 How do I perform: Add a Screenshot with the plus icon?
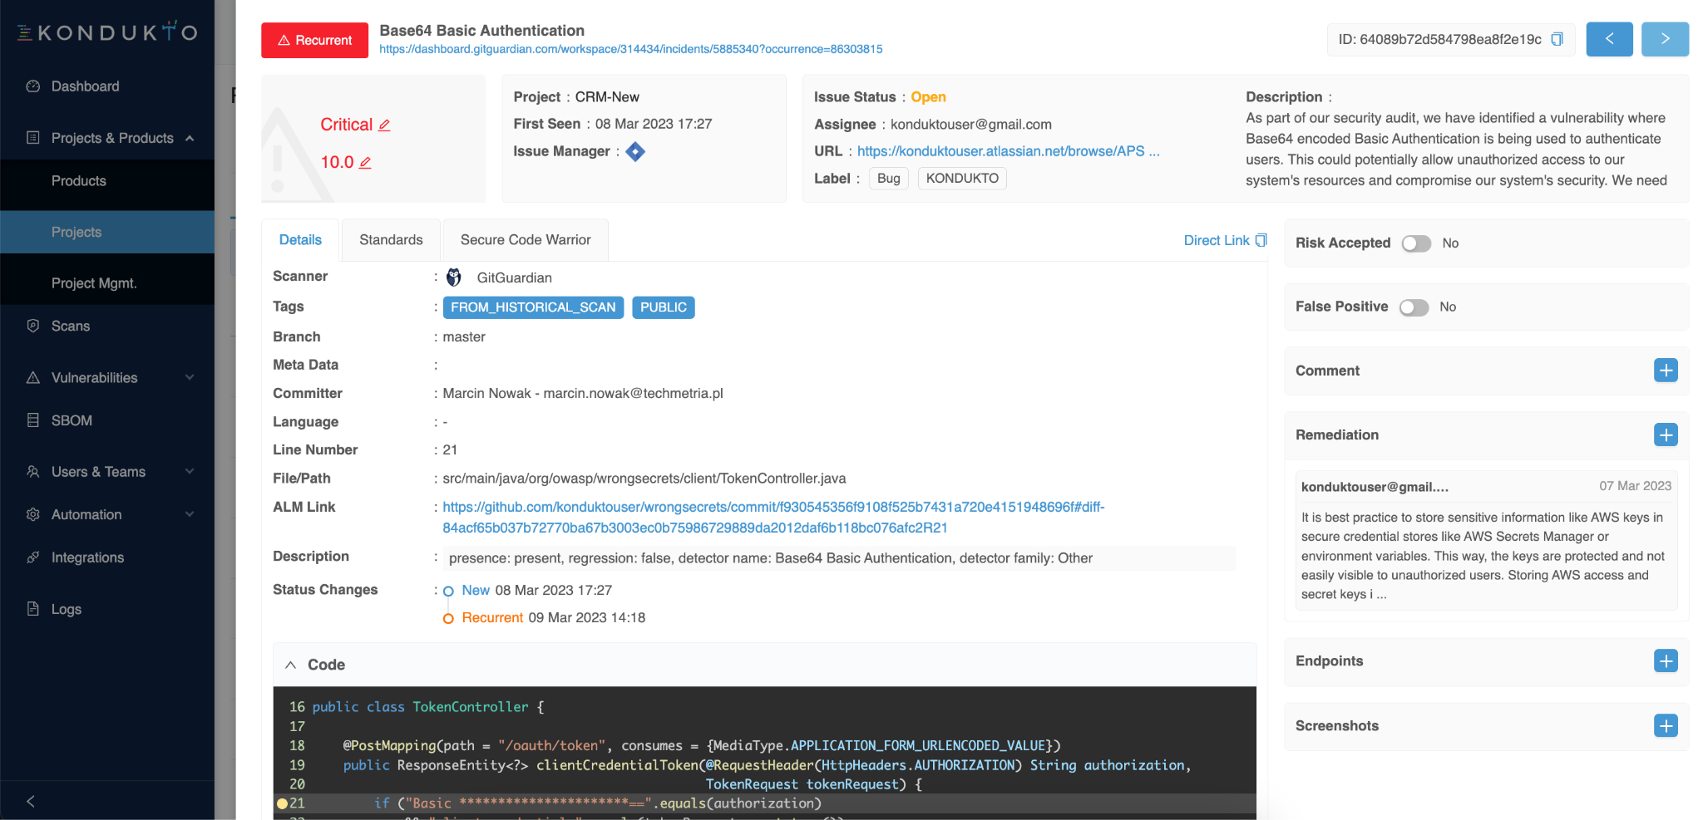point(1666,725)
